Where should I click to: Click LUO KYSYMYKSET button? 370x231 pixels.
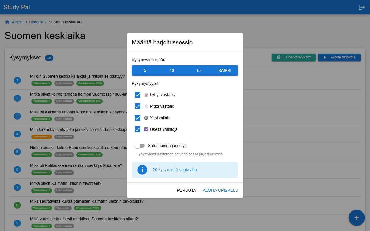point(294,57)
